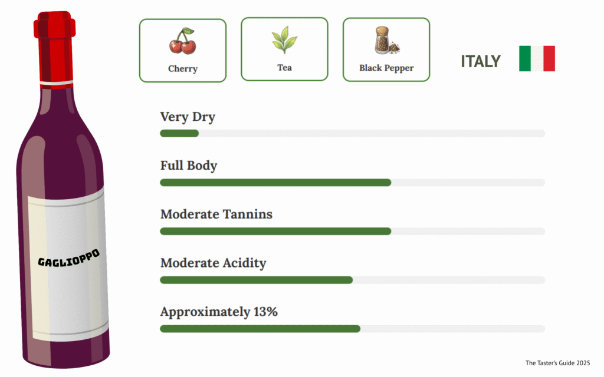This screenshot has height=377, width=604.
Task: Click the Moderate Tannins heading
Action: point(216,214)
